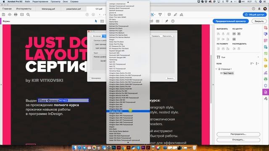Viewport: 269px width, 151px height.
Task: Click the center vertically icon under По центру
Action: (x=239, y=34)
